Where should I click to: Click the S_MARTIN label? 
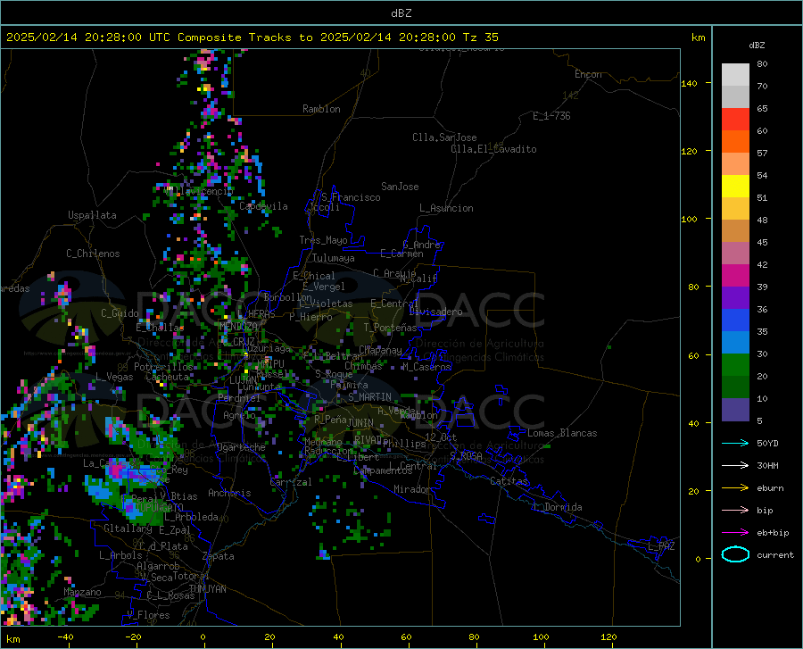(369, 396)
